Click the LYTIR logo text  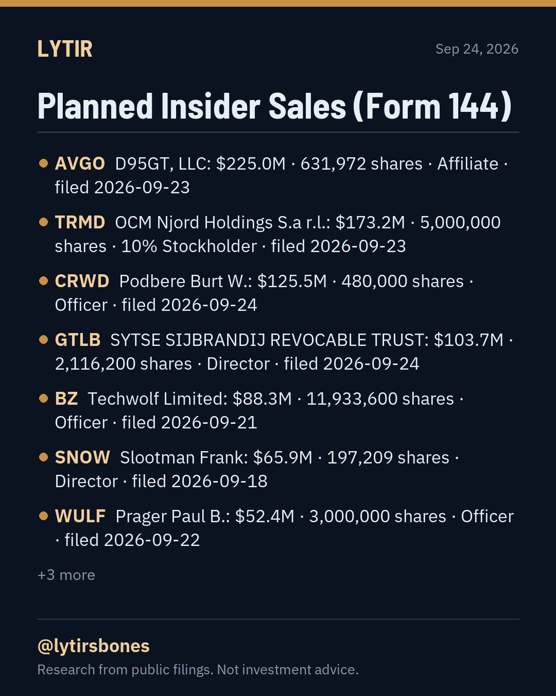pos(65,49)
